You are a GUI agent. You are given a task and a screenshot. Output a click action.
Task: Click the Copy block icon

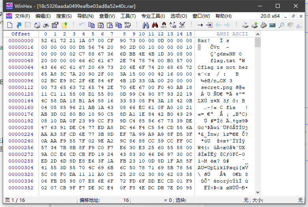point(91,25)
